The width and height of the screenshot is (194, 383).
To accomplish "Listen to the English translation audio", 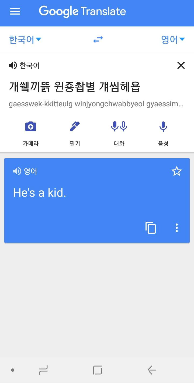I will [17, 171].
